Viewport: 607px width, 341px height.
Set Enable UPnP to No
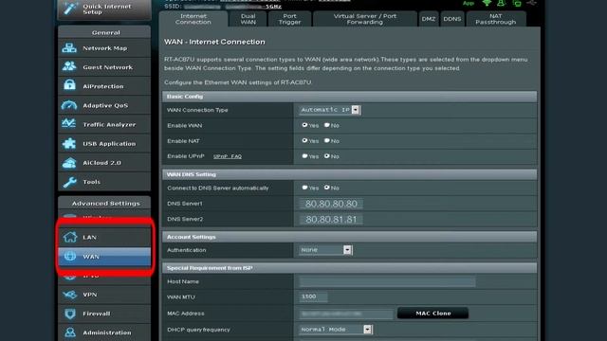pyautogui.click(x=327, y=155)
